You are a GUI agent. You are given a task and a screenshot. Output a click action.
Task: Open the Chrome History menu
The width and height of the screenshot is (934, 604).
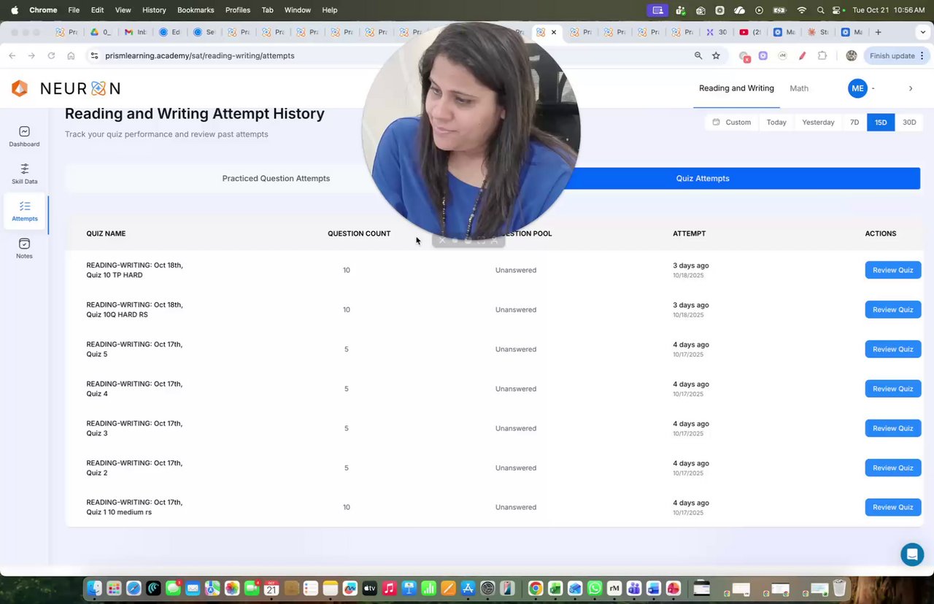click(x=154, y=10)
